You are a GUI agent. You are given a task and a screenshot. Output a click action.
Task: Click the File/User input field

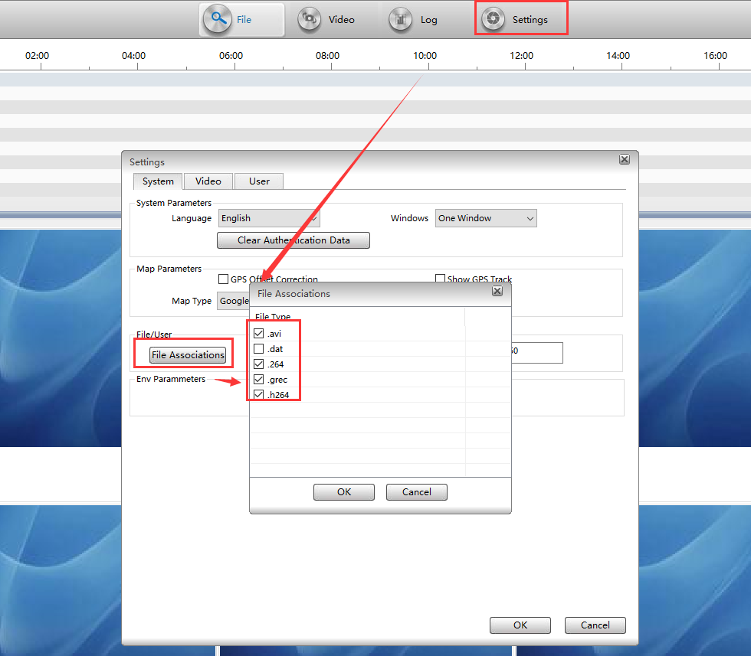[537, 353]
